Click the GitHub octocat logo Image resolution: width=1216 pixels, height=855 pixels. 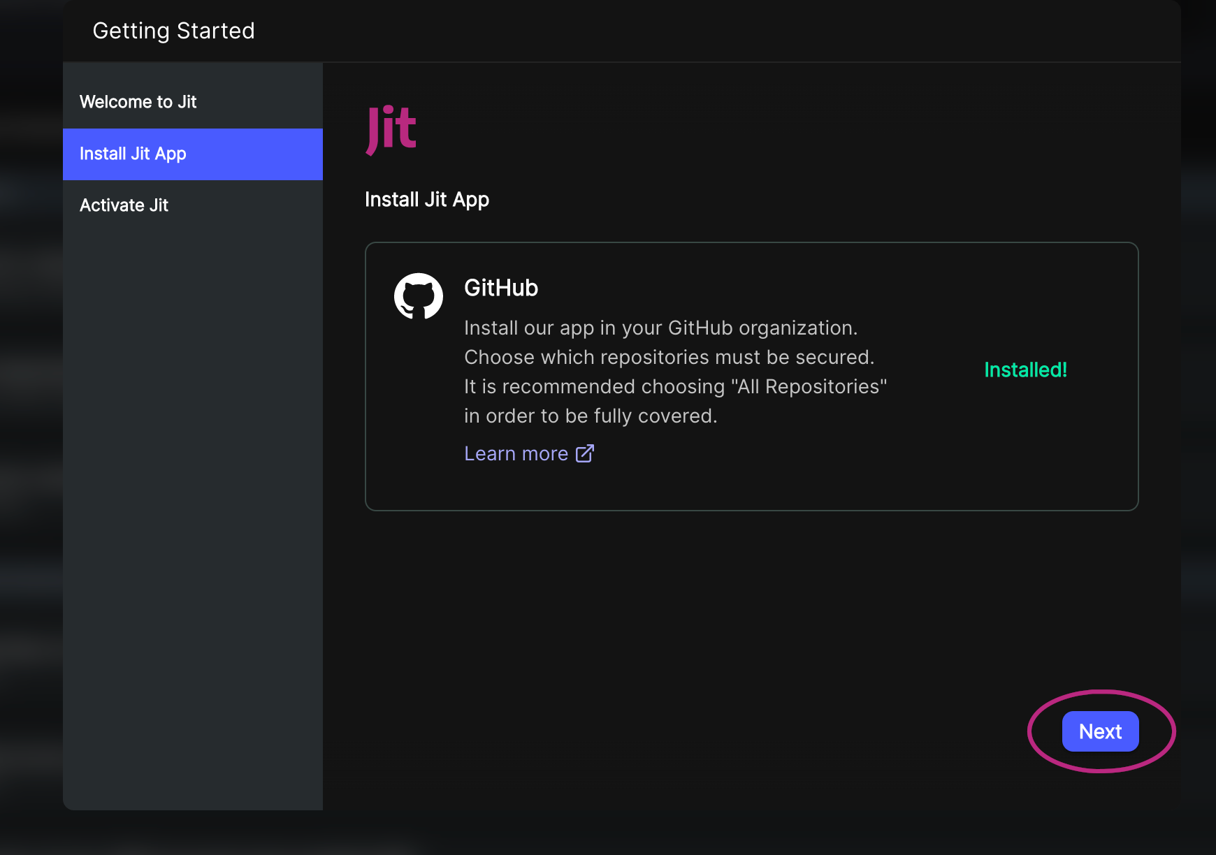coord(419,296)
